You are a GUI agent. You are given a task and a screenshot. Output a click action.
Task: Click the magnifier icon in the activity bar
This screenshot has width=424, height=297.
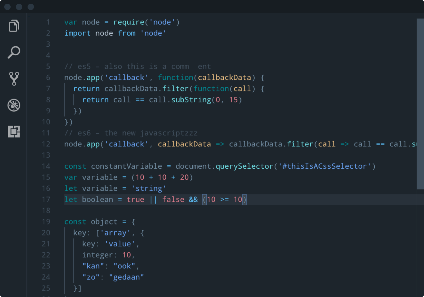coord(14,52)
